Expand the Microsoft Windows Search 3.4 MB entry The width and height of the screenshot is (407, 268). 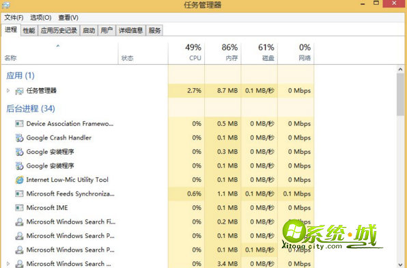click(x=8, y=264)
